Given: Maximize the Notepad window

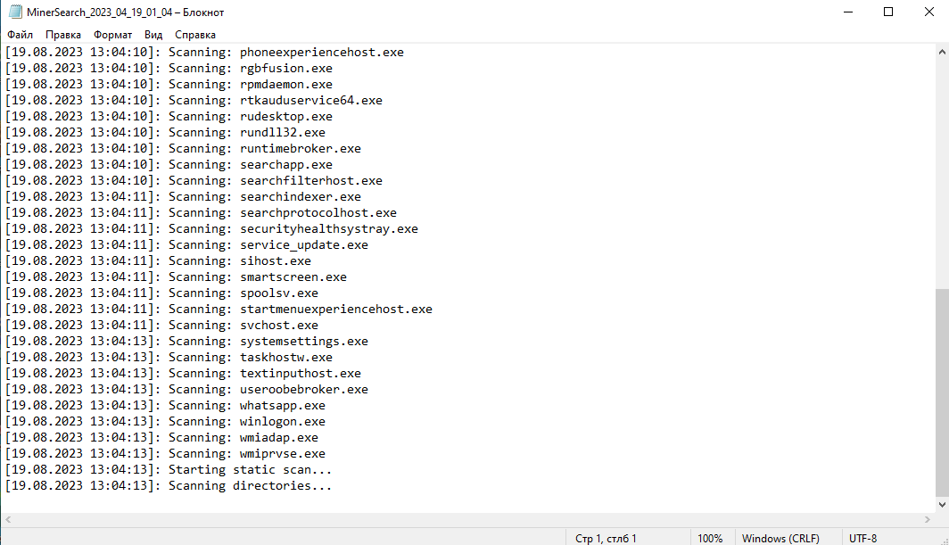Looking at the screenshot, I should click(x=887, y=12).
